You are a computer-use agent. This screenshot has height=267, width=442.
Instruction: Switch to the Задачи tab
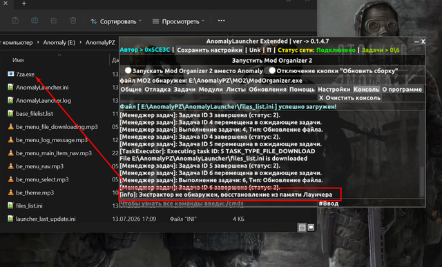184,89
